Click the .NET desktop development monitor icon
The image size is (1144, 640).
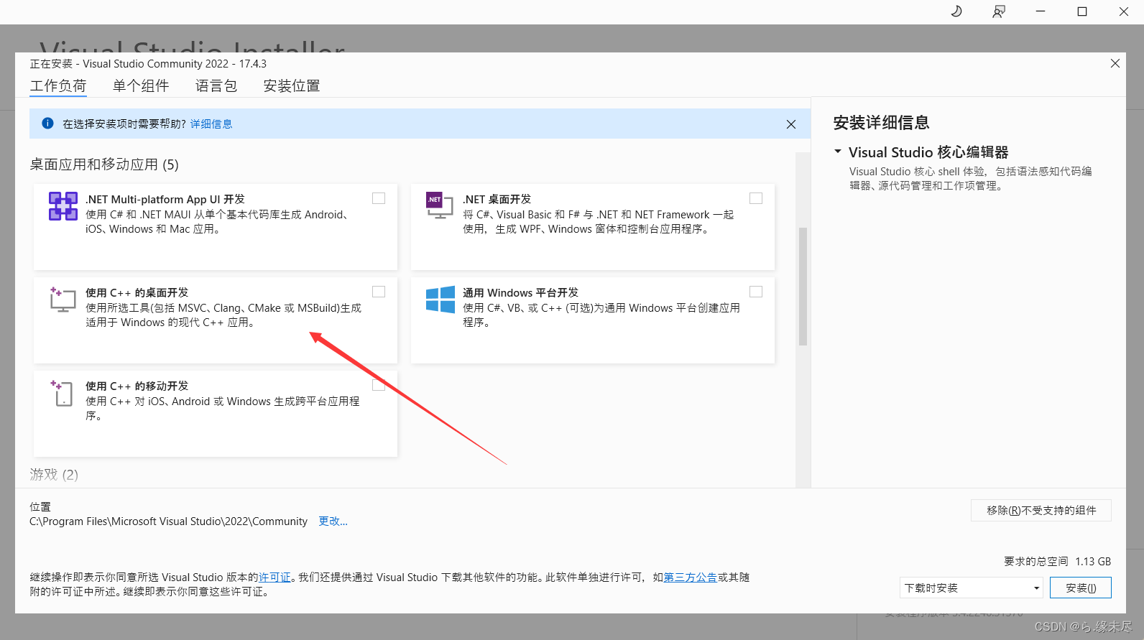[x=440, y=205]
